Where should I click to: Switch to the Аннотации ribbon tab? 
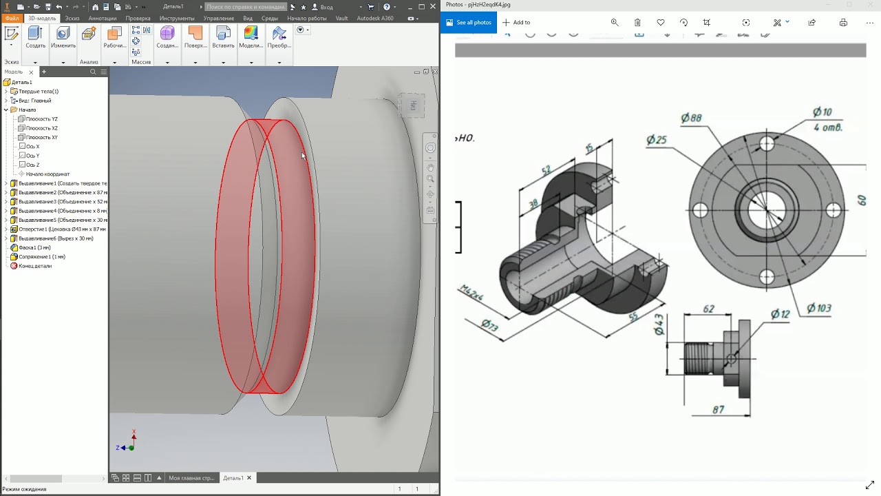[103, 18]
